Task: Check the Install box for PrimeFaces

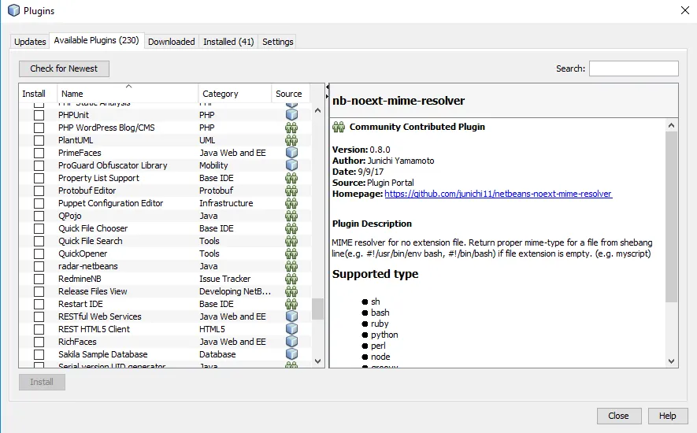Action: 39,153
